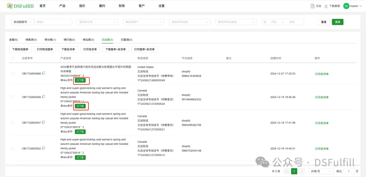366x177 pixels.
Task: Toggle the select-all checkbox in table header
Action: click(13, 58)
